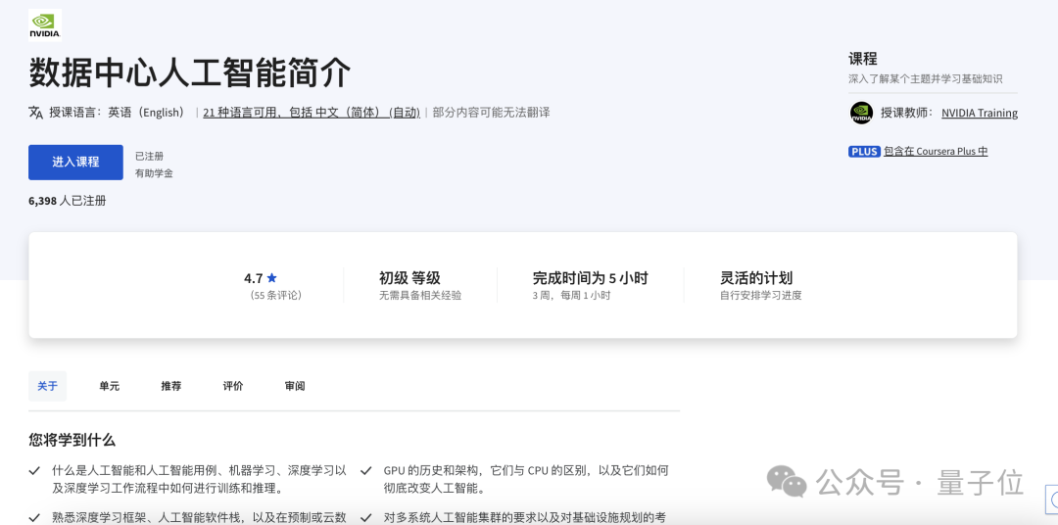Click the 进入课程 button

[75, 162]
